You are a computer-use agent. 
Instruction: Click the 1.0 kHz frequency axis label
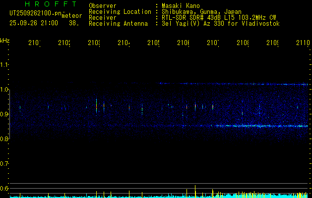4,90
